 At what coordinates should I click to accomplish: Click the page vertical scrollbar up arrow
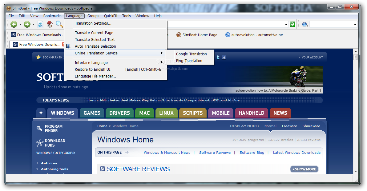356,51
